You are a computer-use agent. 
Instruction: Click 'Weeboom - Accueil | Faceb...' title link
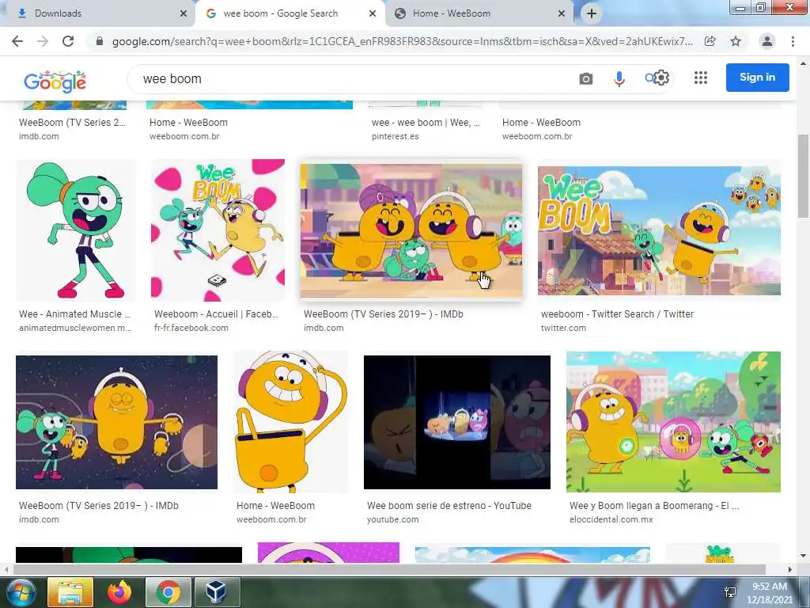pyautogui.click(x=216, y=313)
